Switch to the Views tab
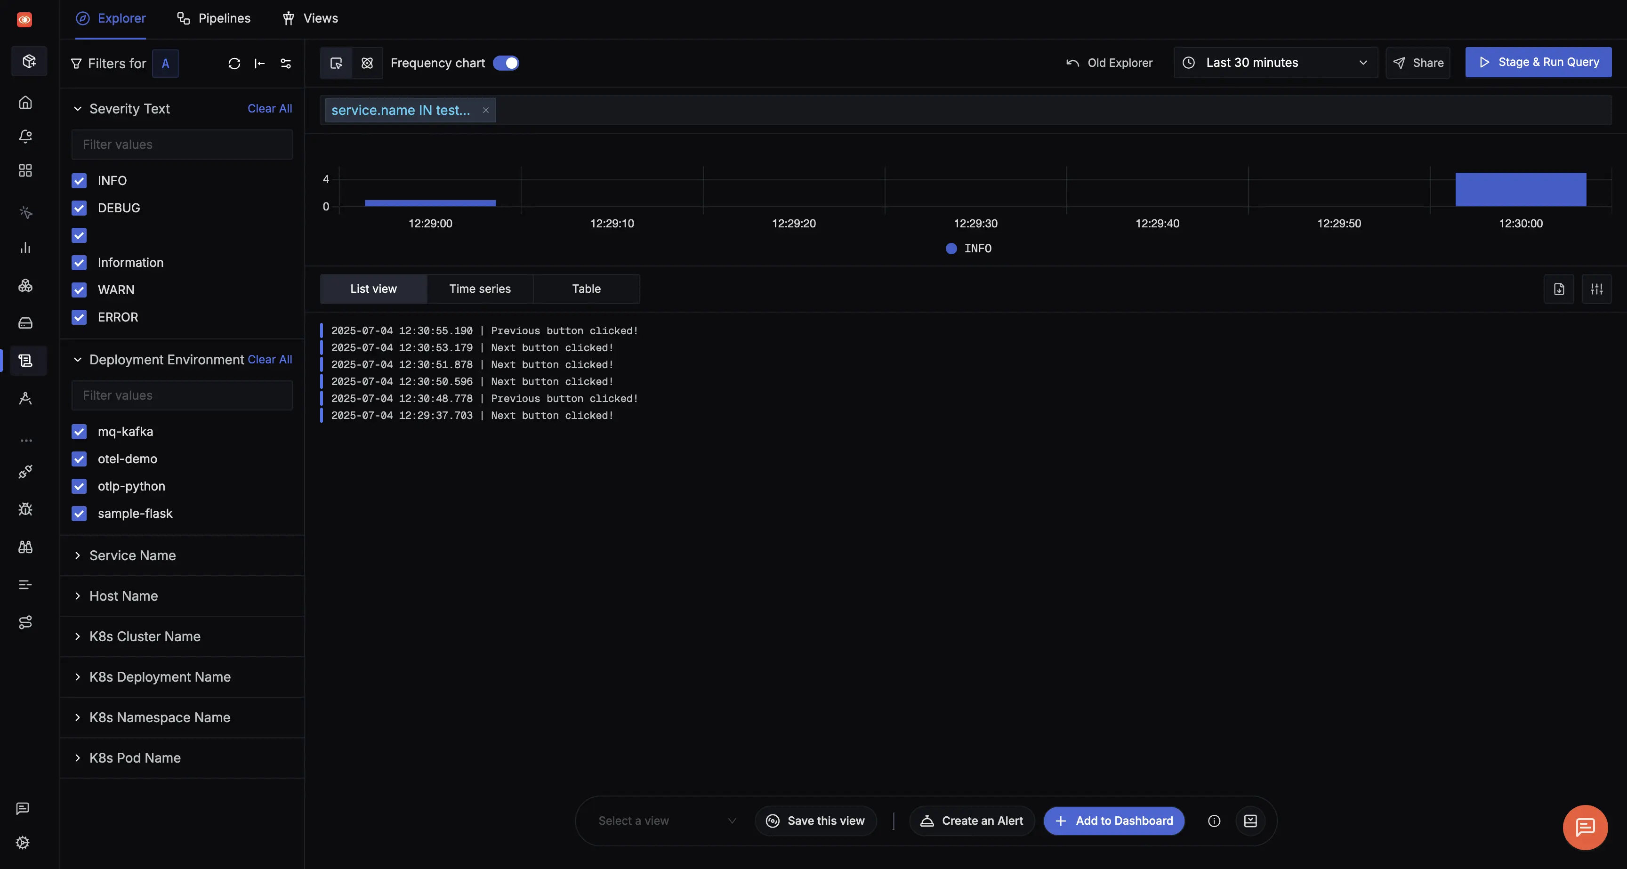This screenshot has width=1627, height=869. click(309, 18)
